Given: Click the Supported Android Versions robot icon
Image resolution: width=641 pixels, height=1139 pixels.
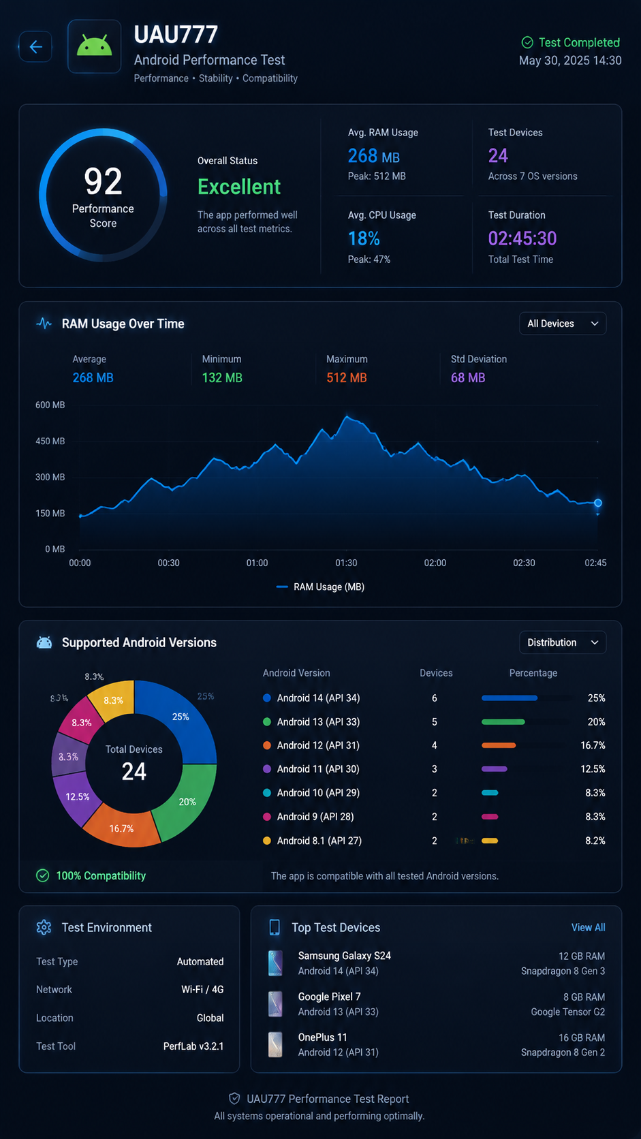Looking at the screenshot, I should [x=44, y=642].
